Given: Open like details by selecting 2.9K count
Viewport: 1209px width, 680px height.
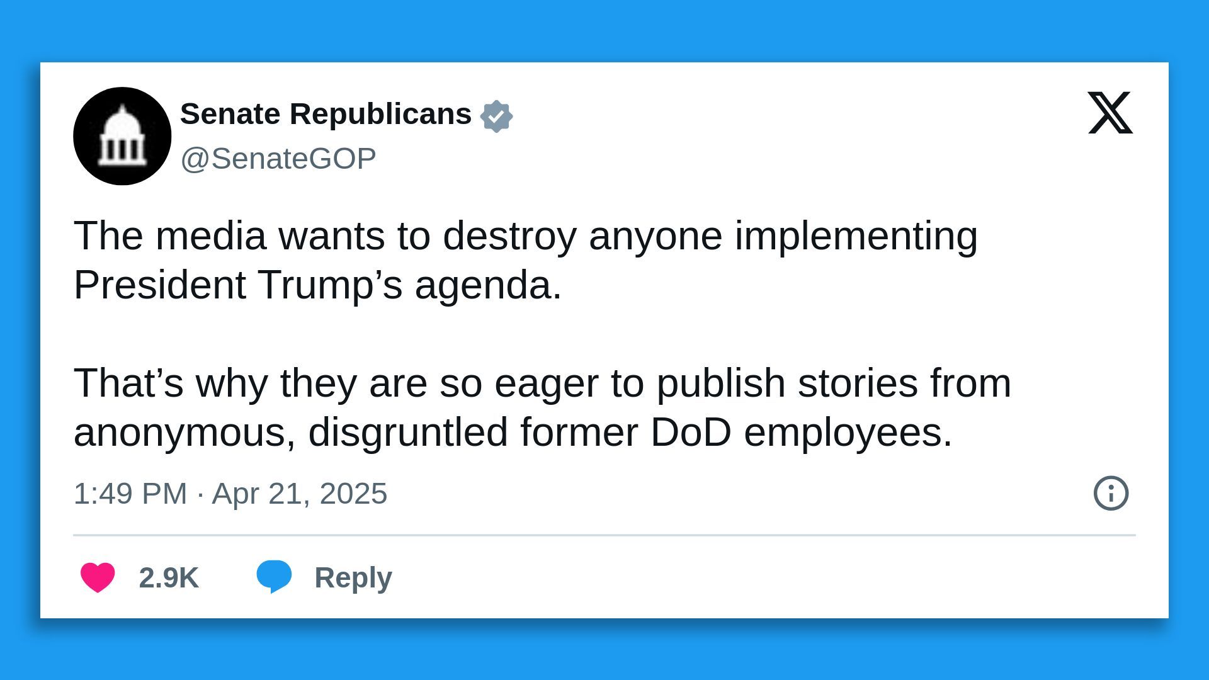Looking at the screenshot, I should 168,577.
